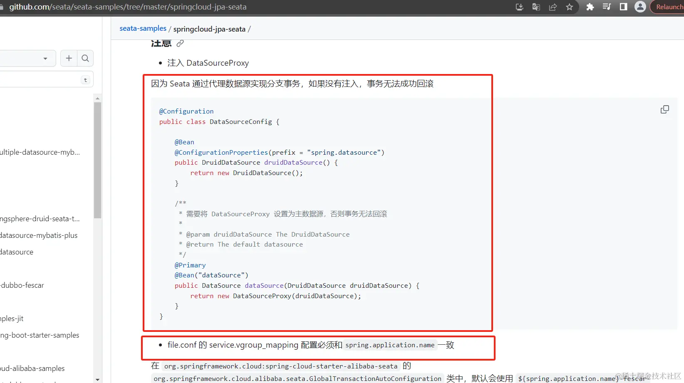Click the install app icon in address bar
Screen dimensions: 684x383
point(519,7)
